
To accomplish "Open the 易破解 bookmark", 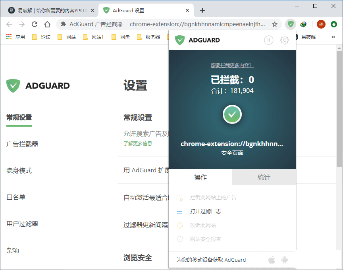I will (306, 37).
